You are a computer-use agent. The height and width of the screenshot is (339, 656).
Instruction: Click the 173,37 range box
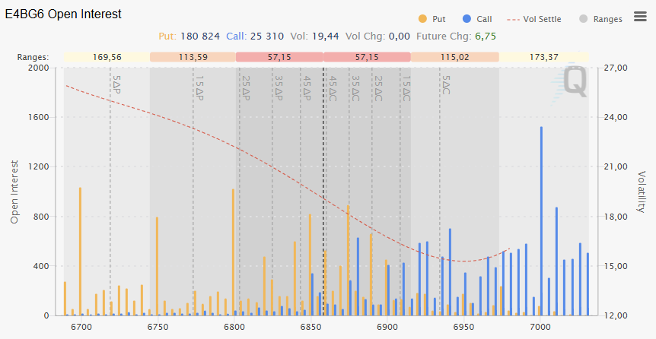pos(543,57)
